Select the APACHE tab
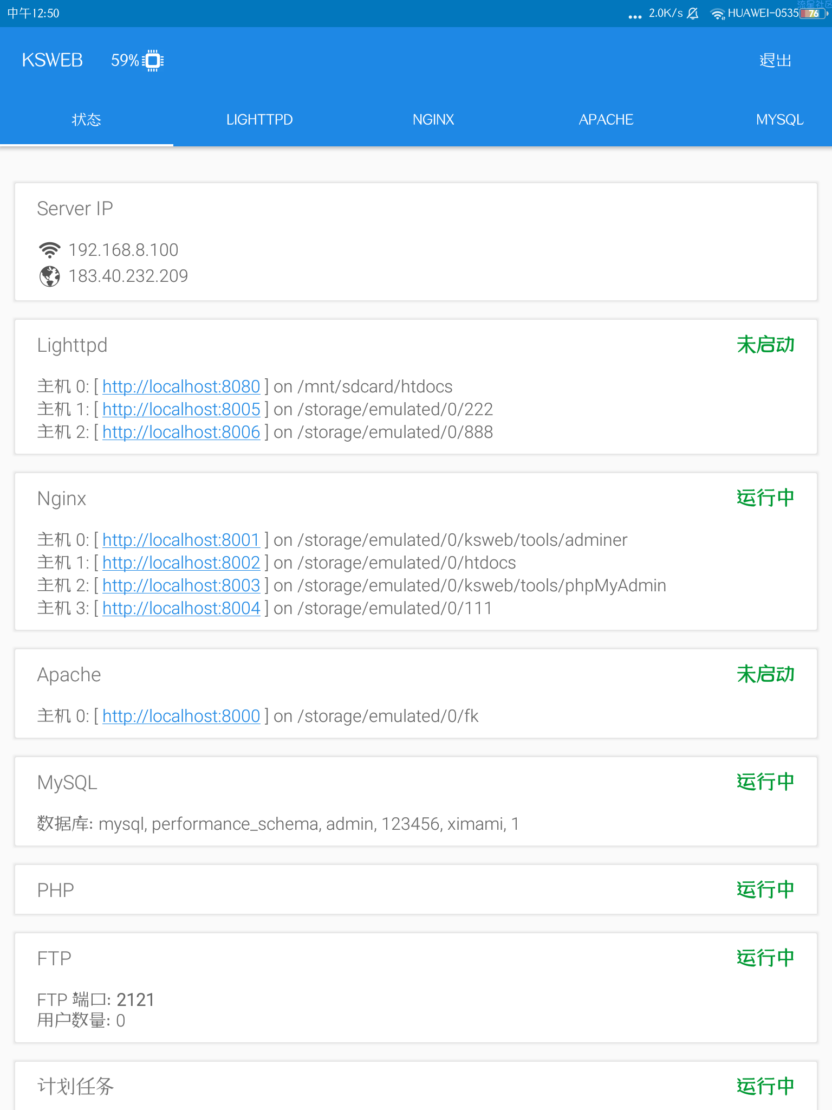This screenshot has width=832, height=1110. [606, 120]
